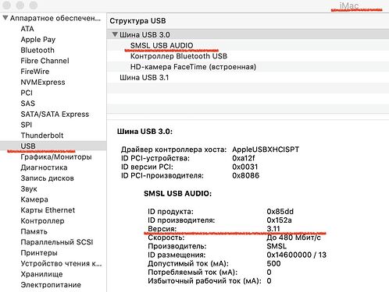This screenshot has width=389, height=292.
Task: Click the До 480 Мбит/с speed value
Action: pyautogui.click(x=294, y=237)
